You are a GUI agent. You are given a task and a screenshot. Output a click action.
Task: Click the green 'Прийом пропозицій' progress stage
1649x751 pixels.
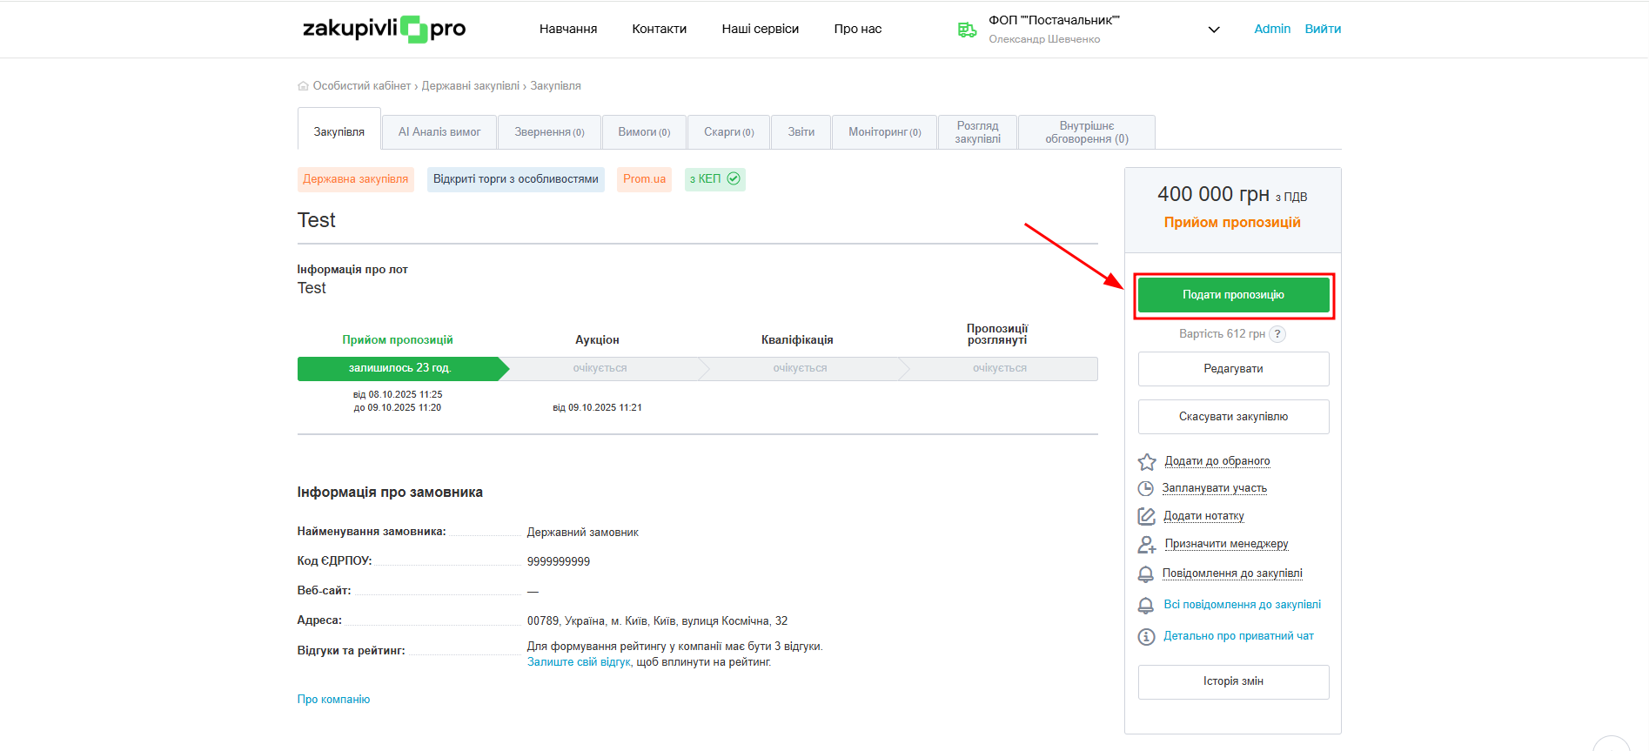point(400,369)
